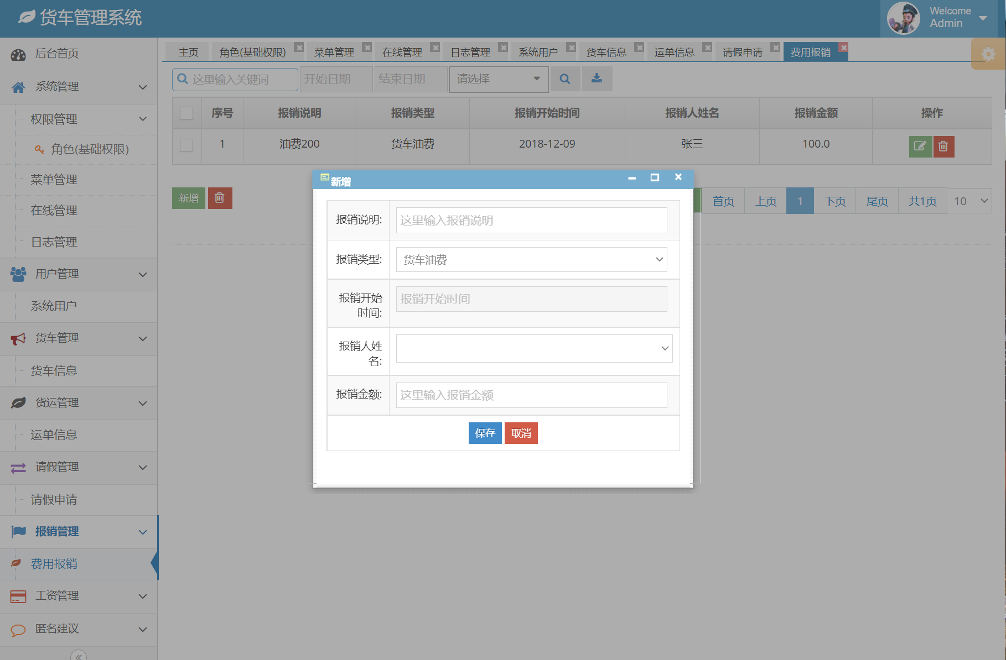Select the checkbox beside 油费200 entry

(x=186, y=146)
